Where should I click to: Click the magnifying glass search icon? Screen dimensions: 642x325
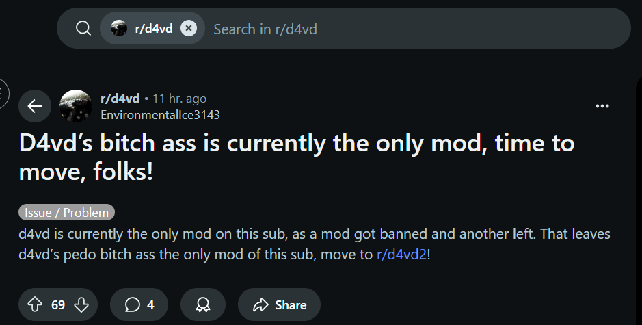(x=83, y=29)
